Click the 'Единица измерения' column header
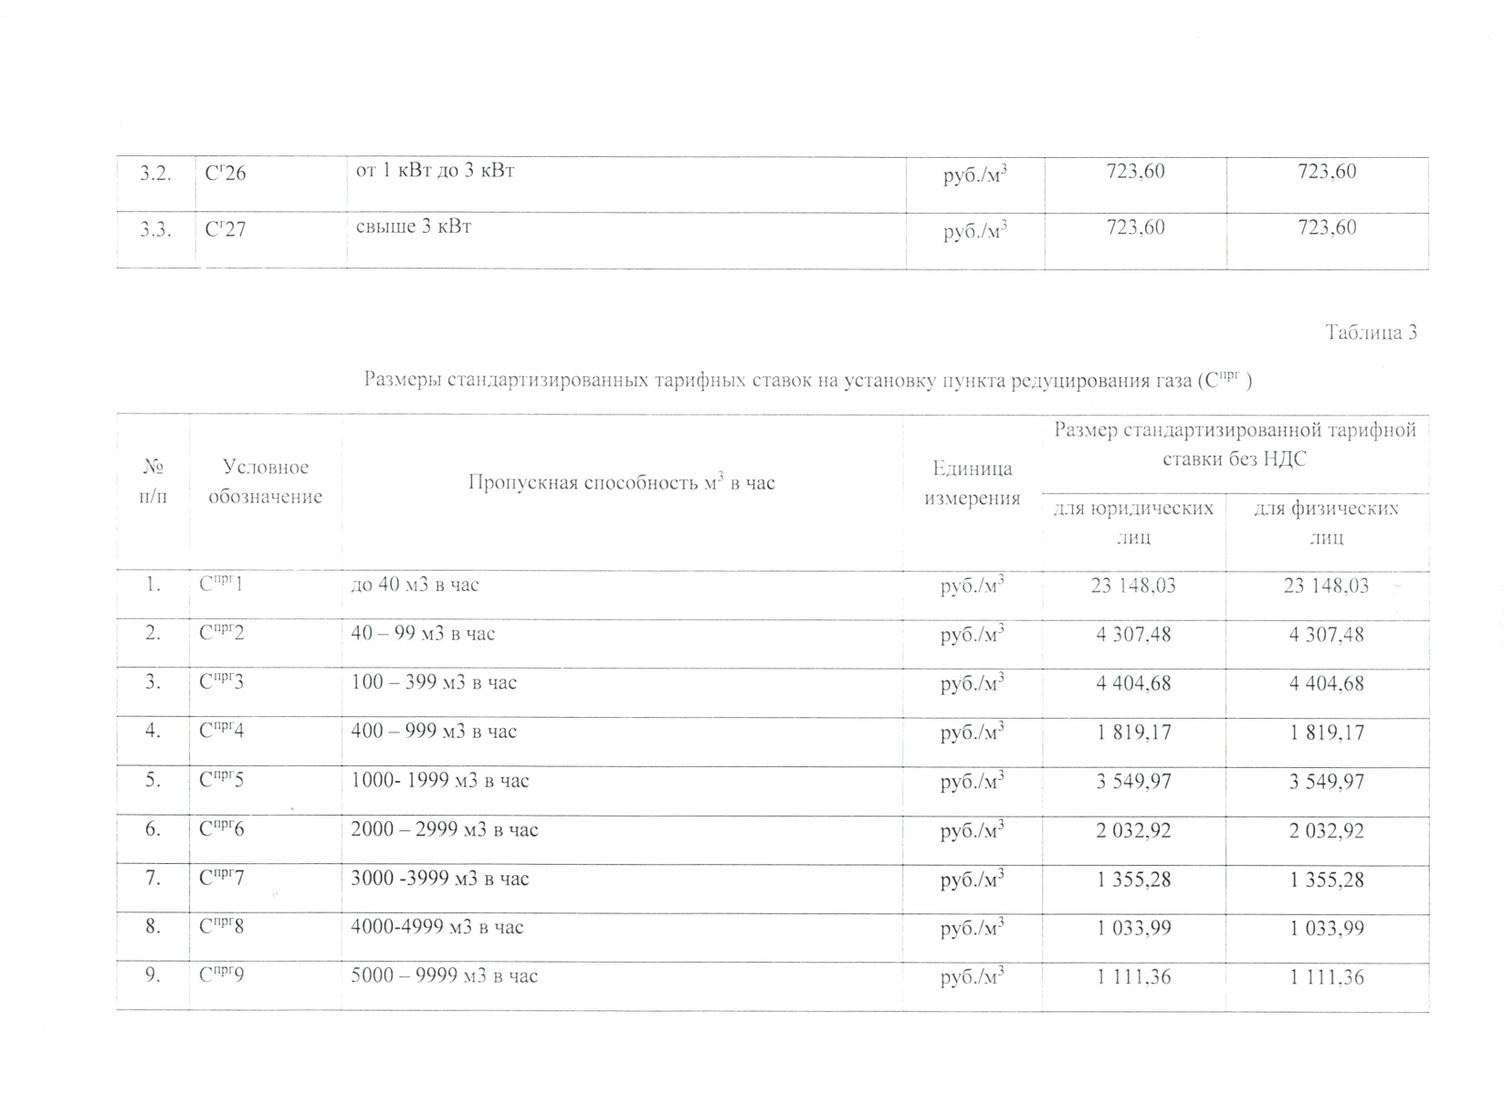The image size is (1504, 1096). click(972, 483)
